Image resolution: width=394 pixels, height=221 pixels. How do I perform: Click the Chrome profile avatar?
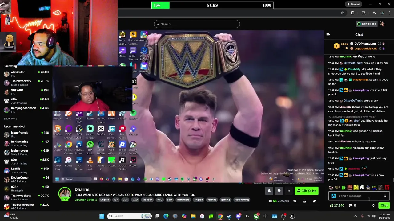click(x=382, y=13)
